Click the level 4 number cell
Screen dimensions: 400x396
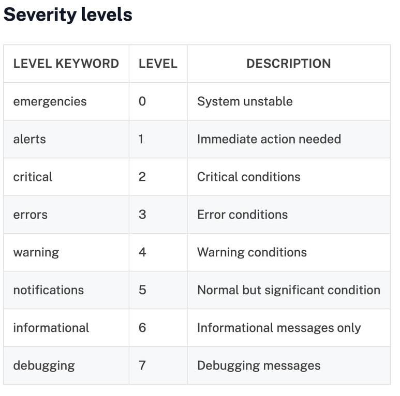[142, 252]
